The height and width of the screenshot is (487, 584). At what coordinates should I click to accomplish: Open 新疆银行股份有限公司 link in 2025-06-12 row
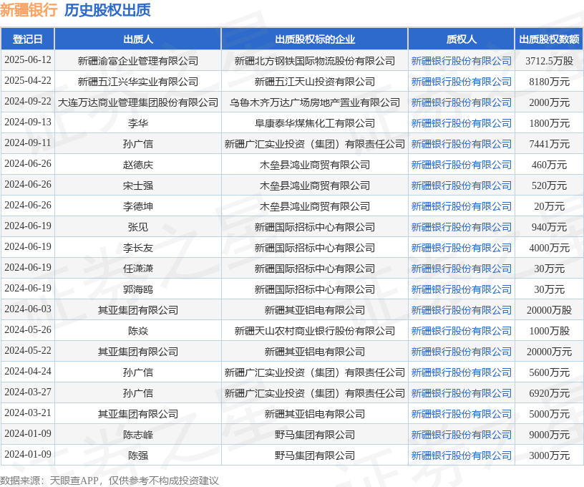click(462, 61)
